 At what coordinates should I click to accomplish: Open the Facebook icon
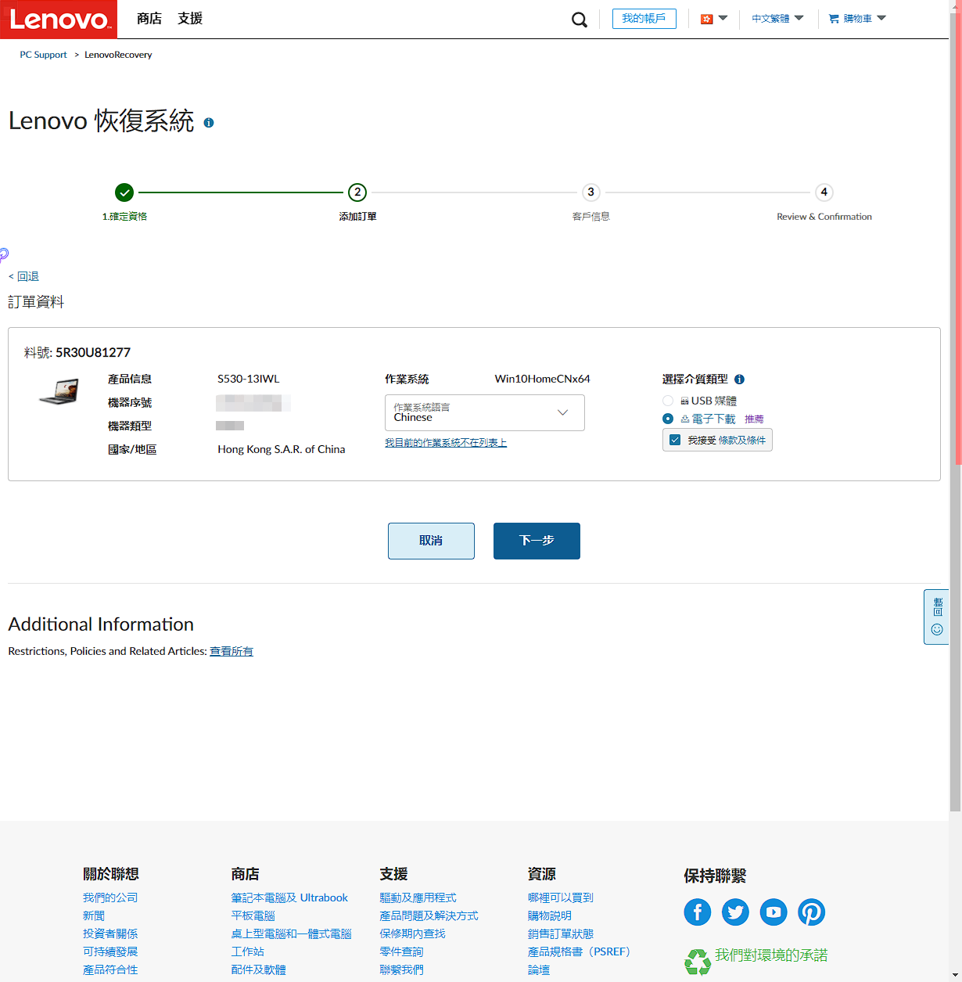[698, 912]
